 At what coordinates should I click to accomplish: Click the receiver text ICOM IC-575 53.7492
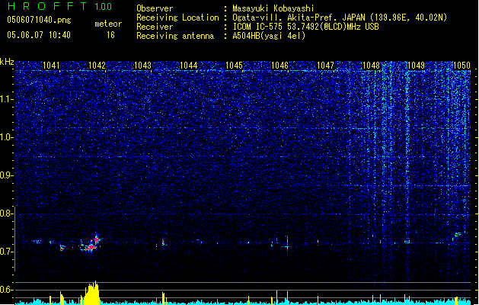306,27
